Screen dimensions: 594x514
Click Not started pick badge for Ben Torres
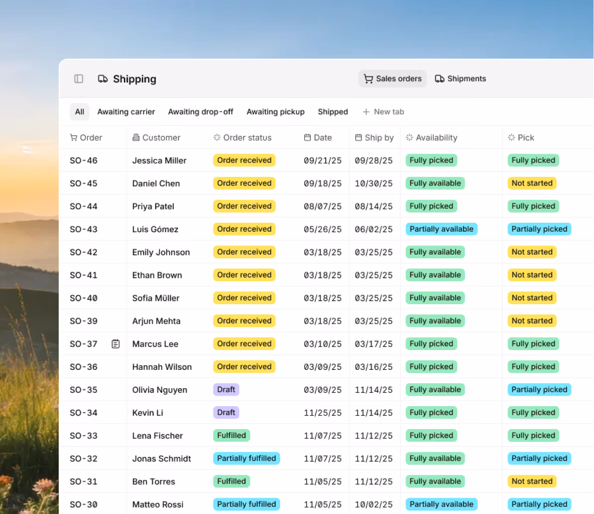[x=532, y=481]
